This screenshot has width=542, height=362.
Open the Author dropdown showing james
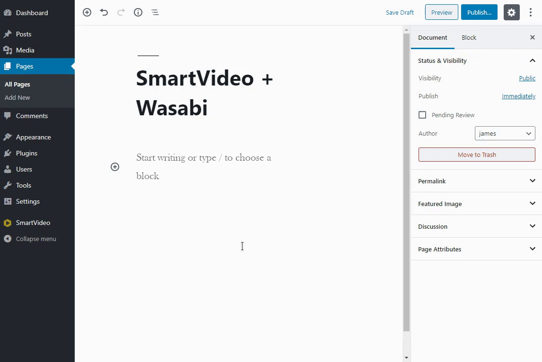coord(505,133)
